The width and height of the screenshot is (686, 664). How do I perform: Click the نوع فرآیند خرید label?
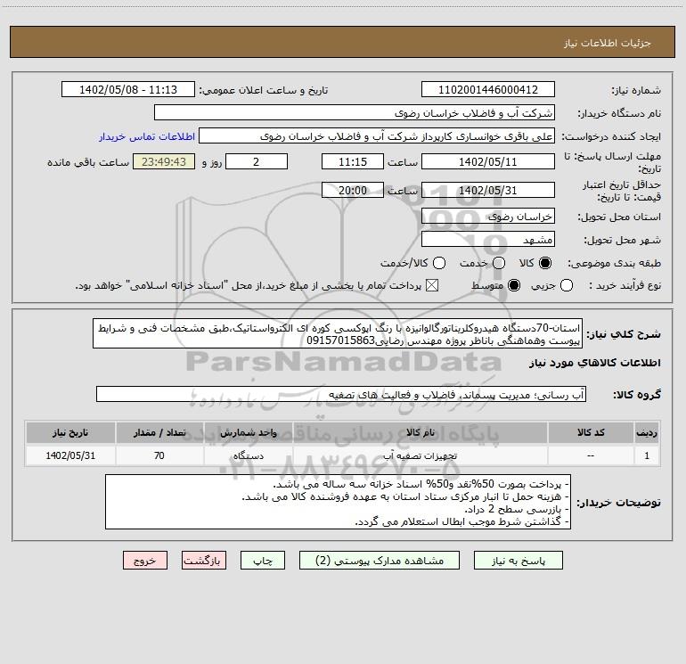[x=625, y=285]
